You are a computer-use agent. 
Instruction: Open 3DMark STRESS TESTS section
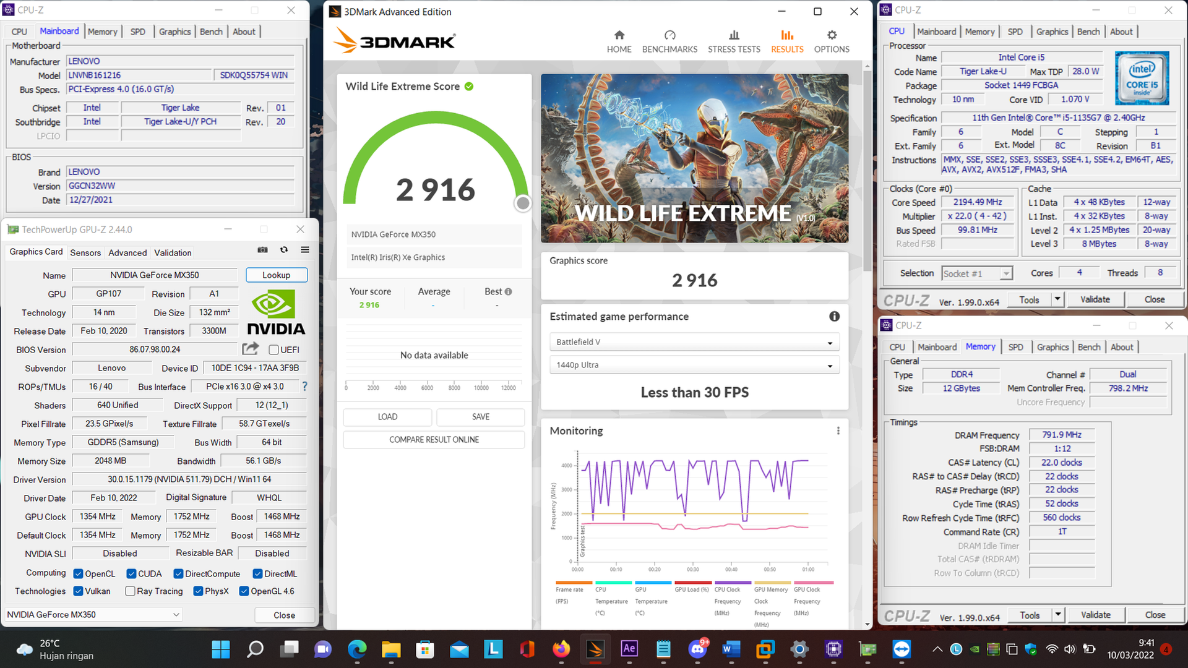coord(734,41)
